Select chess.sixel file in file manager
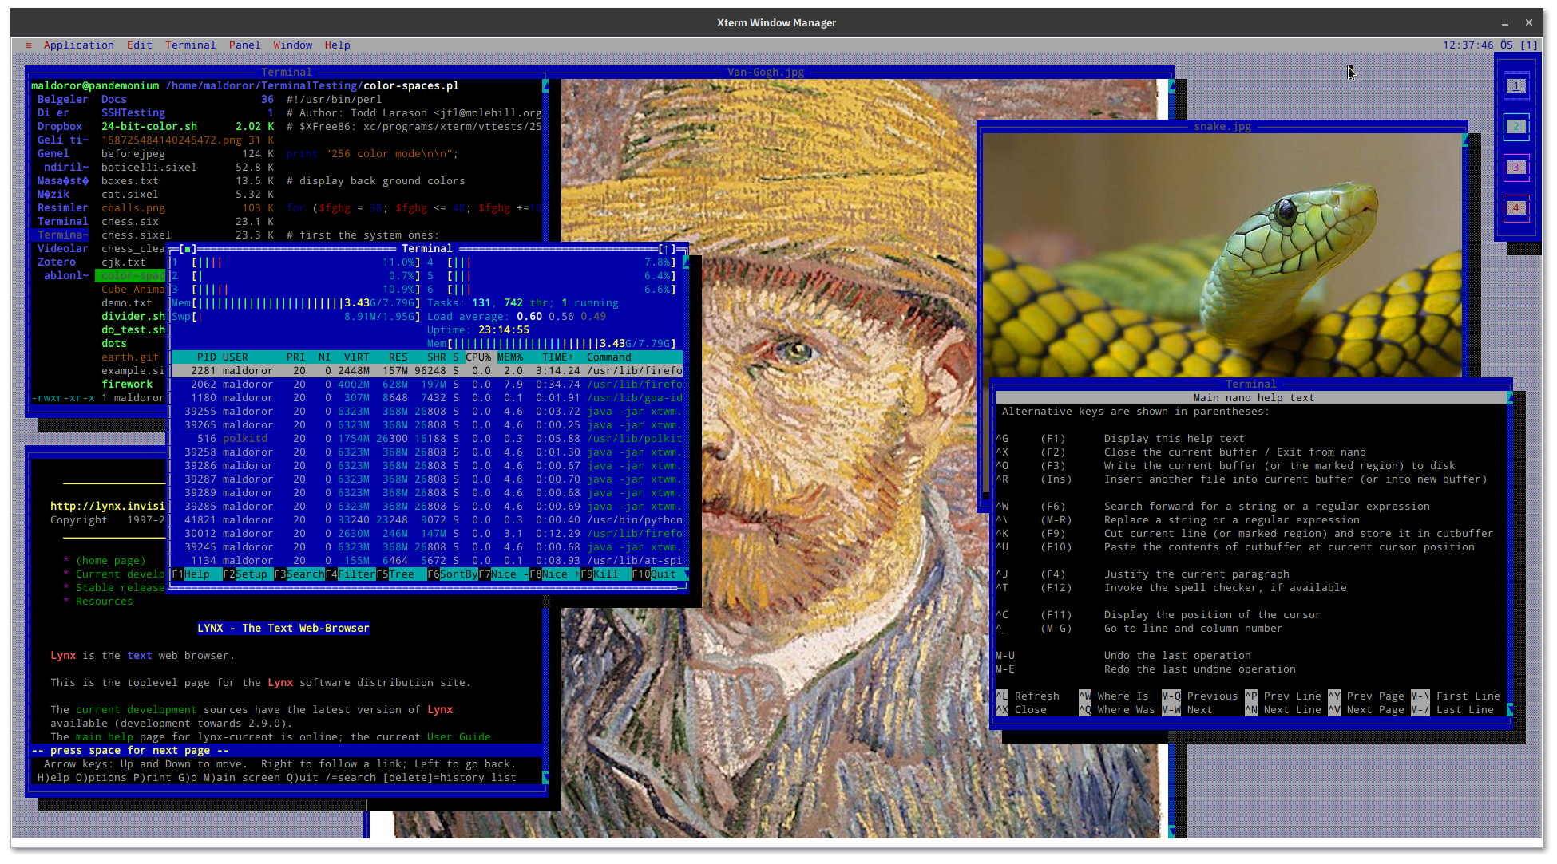This screenshot has width=1557, height=864. 136,235
